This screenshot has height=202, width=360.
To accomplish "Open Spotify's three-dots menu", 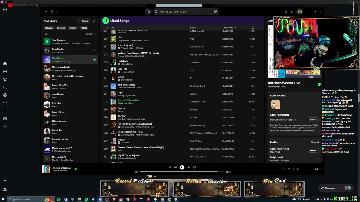I will [45, 12].
